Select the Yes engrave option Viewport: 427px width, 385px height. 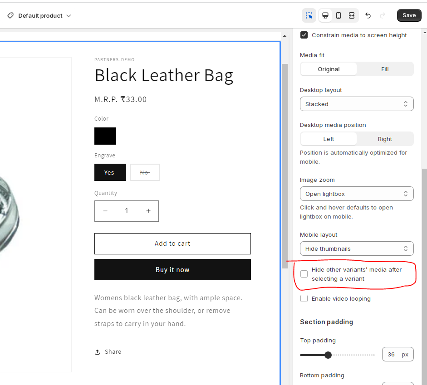point(110,172)
